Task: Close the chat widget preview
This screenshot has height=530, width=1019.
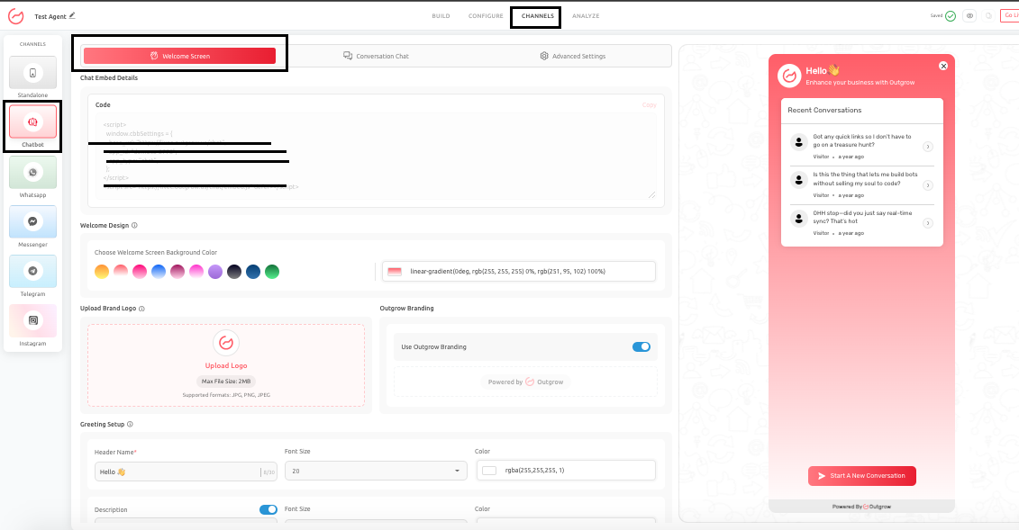Action: [x=943, y=66]
